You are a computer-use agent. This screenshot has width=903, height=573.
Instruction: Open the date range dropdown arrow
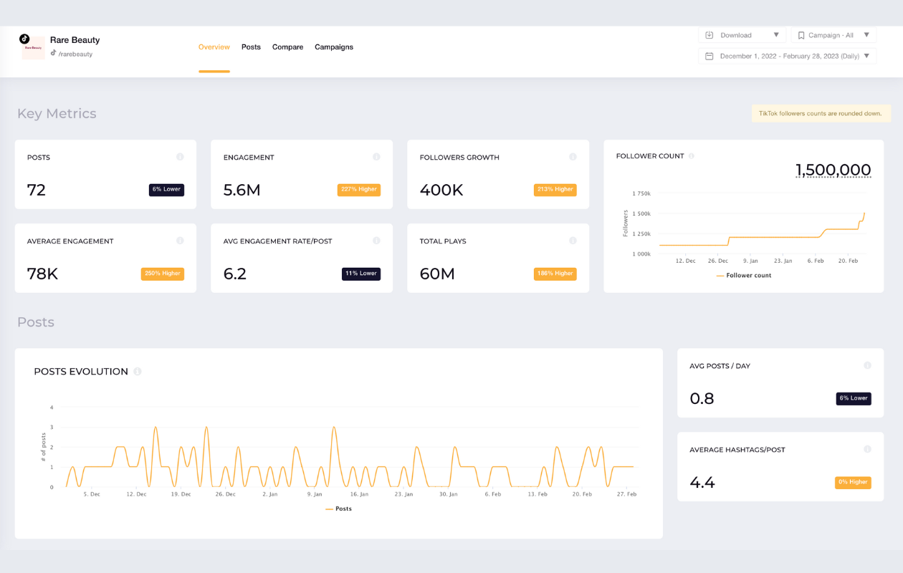866,56
